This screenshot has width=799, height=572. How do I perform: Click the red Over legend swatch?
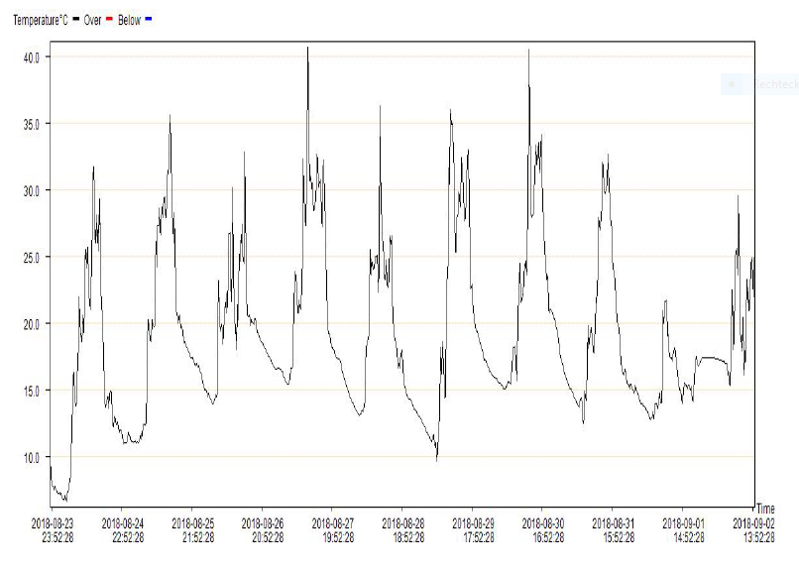pyautogui.click(x=111, y=20)
